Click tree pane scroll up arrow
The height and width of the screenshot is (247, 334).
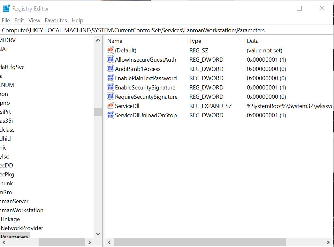click(98, 40)
